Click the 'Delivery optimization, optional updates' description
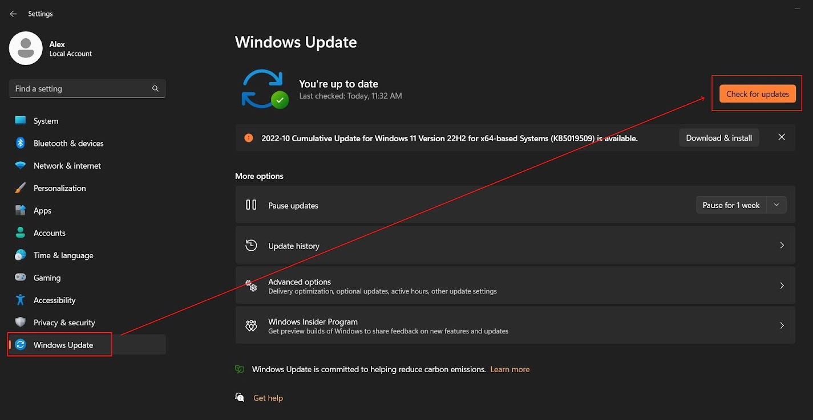This screenshot has width=813, height=420. click(x=382, y=291)
